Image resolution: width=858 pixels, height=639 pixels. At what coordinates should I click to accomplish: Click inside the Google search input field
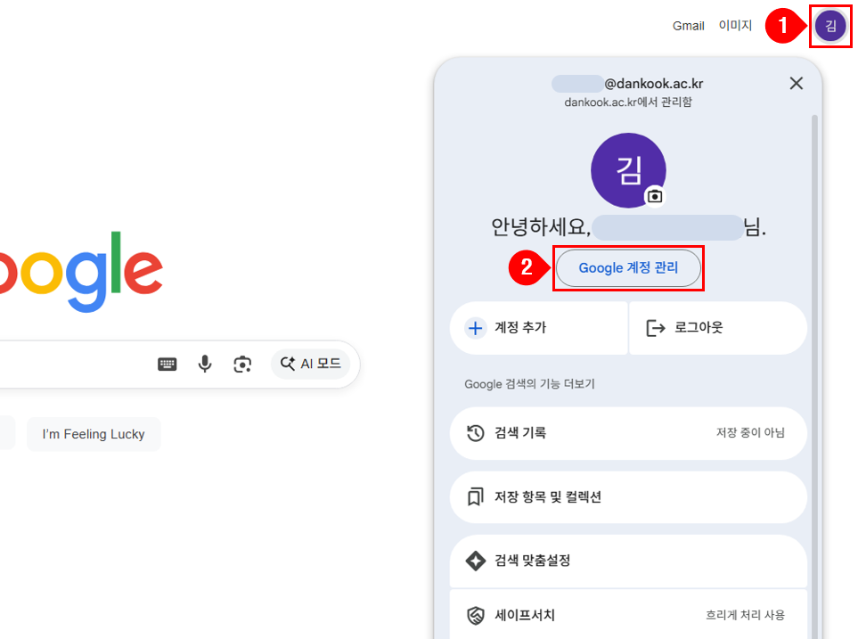coord(71,364)
